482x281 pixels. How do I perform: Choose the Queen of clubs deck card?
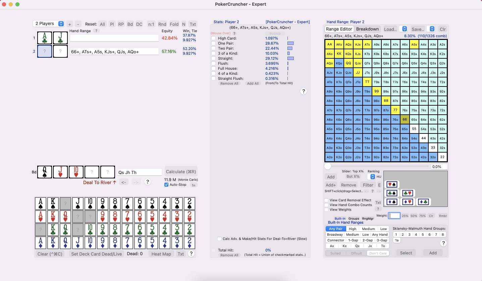66,230
